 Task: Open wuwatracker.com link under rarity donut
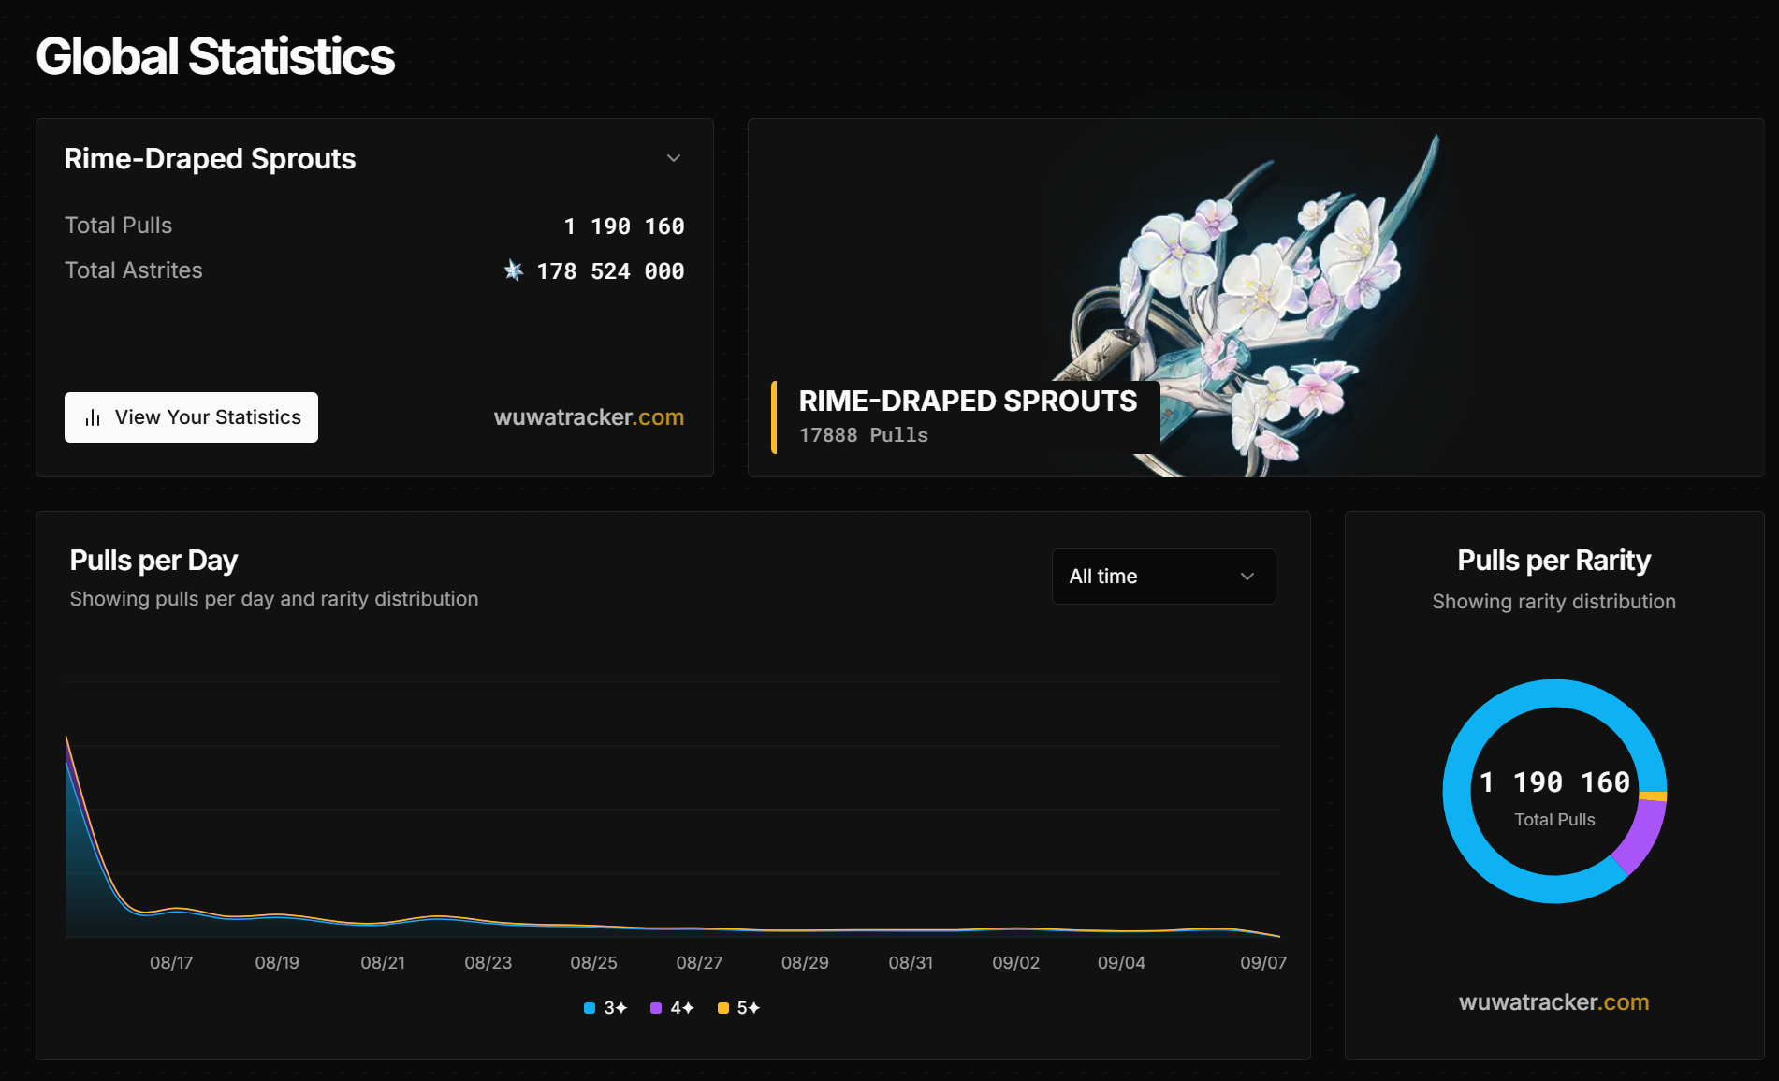(x=1553, y=1002)
